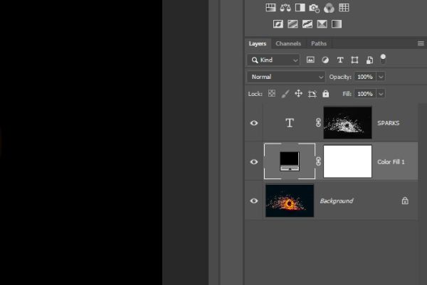
Task: Toggle layer filtering switch on or off
Action: pos(383,59)
